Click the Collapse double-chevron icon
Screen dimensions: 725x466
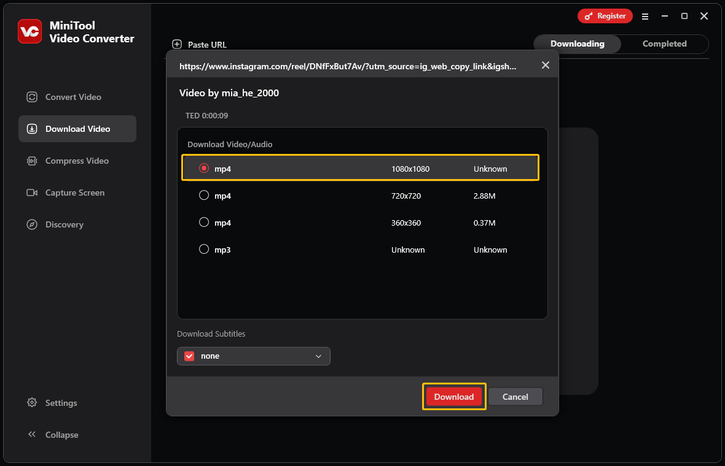[32, 434]
